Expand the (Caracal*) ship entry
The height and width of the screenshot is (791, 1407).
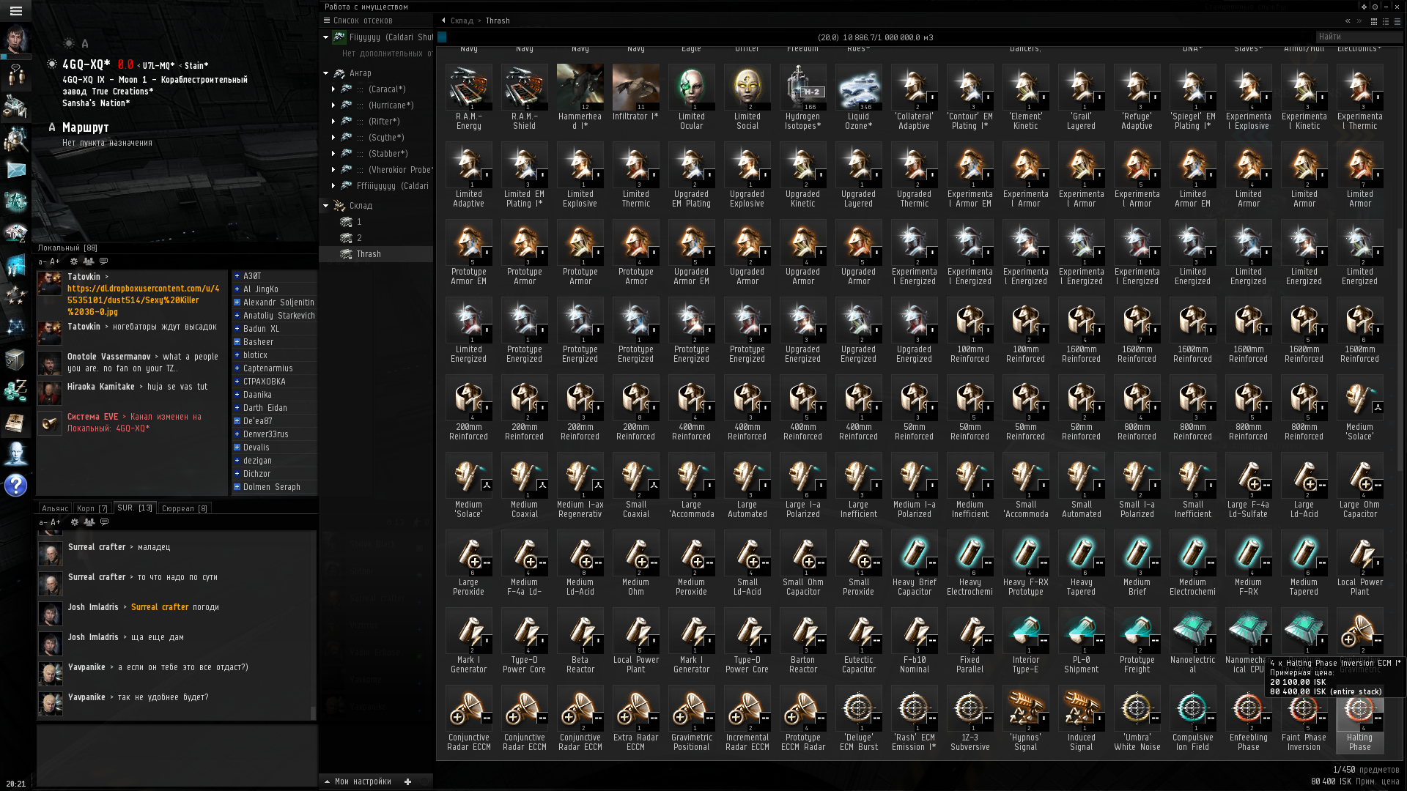333,89
